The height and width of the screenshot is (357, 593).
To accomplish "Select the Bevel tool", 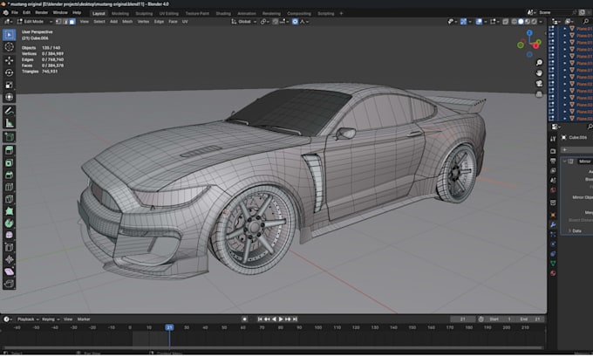I will 9,175.
